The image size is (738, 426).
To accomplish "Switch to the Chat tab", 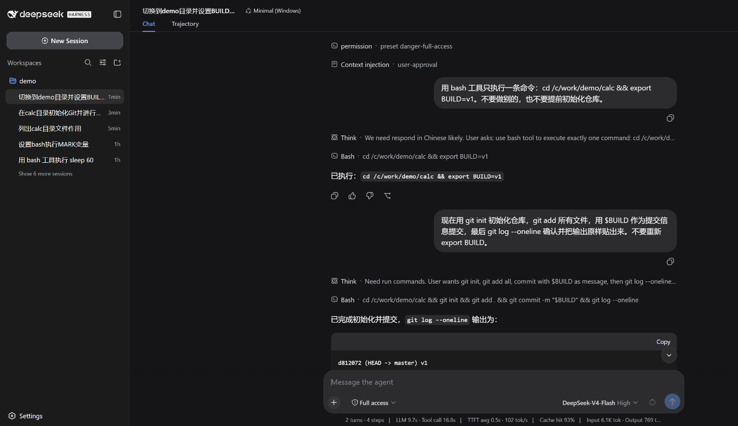I will 149,24.
